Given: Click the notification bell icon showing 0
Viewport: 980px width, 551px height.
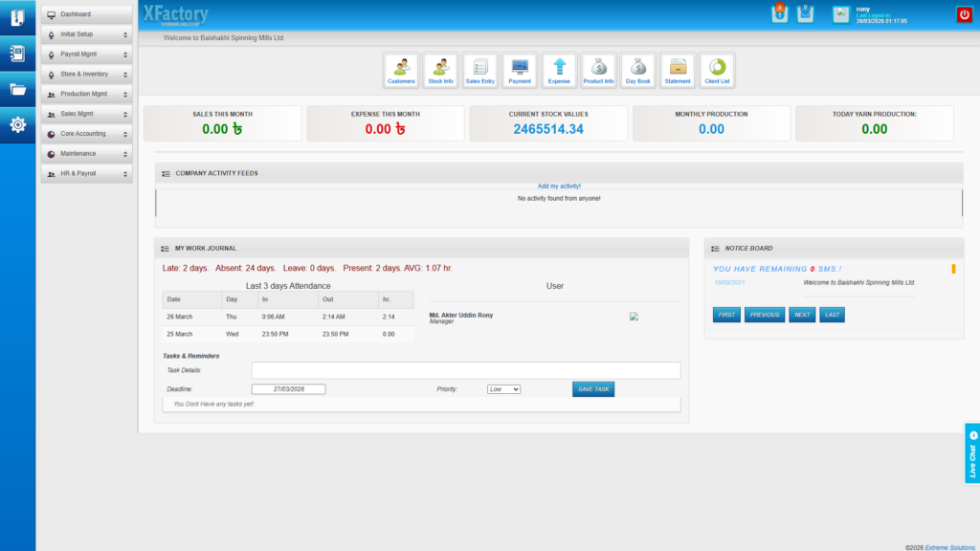Looking at the screenshot, I should coord(780,13).
